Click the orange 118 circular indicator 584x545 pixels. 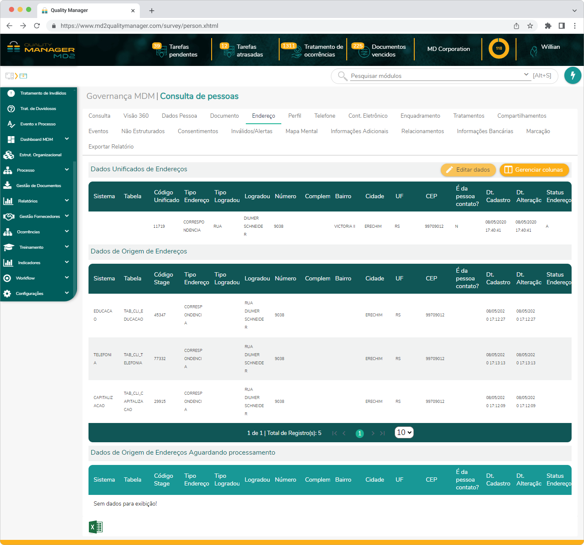point(498,49)
